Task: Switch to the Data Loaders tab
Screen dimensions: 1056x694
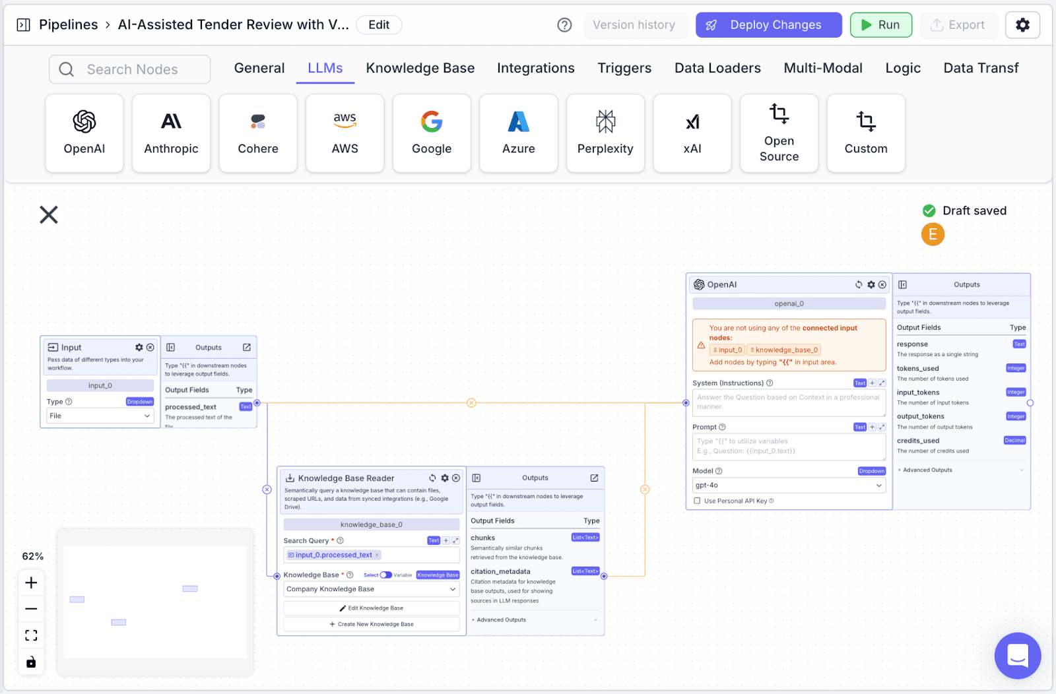Action: click(717, 68)
